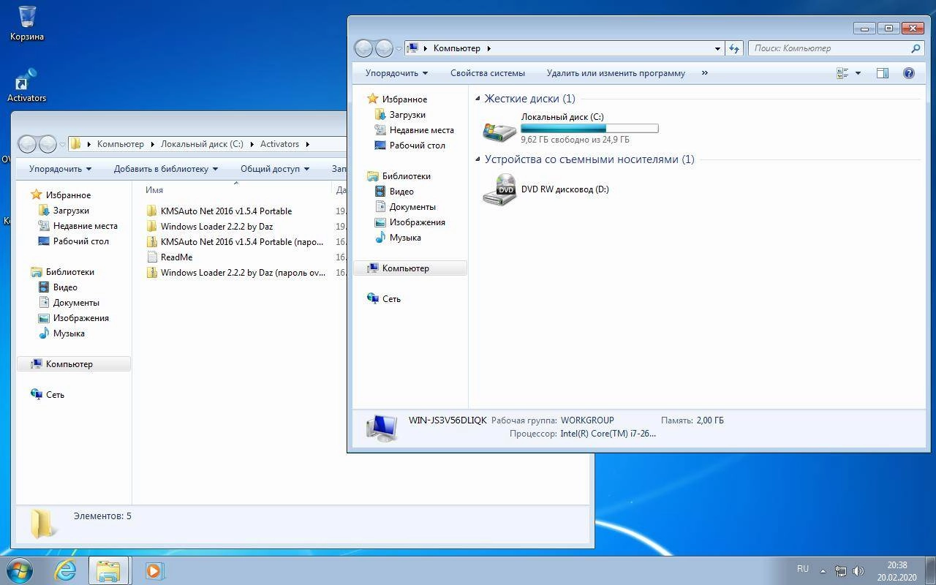The image size is (936, 585).
Task: Open Упорядочить menu in Activators window
Action: pyautogui.click(x=60, y=169)
